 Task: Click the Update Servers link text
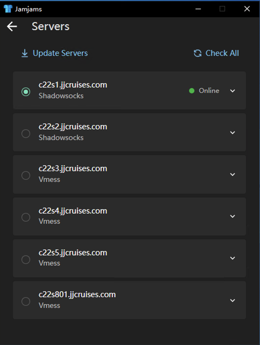coord(60,53)
